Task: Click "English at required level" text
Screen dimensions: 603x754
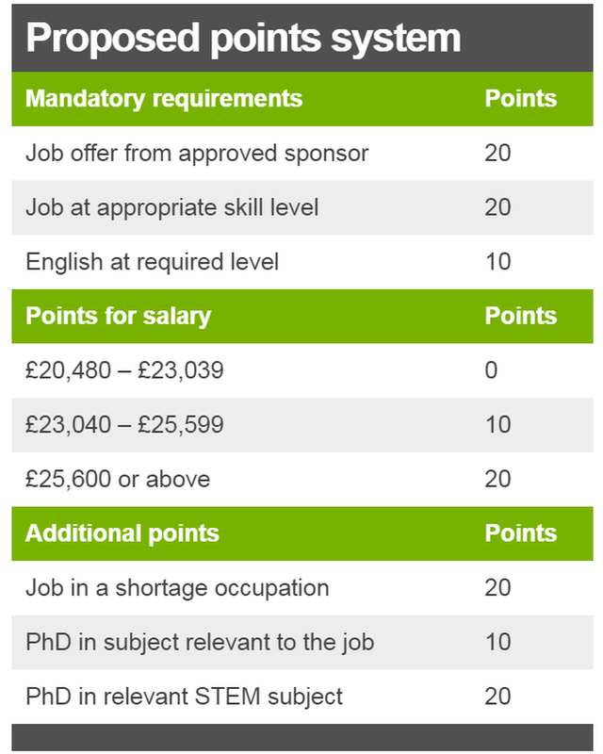Action: click(x=152, y=261)
